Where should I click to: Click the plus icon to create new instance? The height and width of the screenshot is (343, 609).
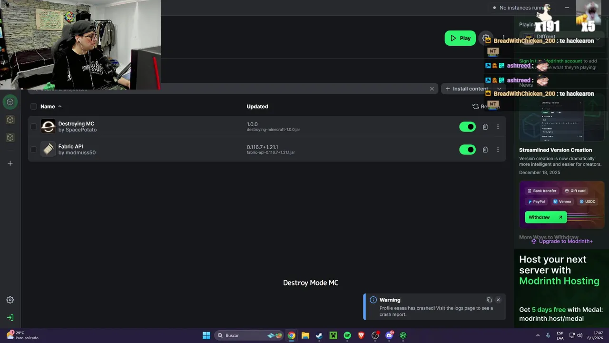click(10, 163)
